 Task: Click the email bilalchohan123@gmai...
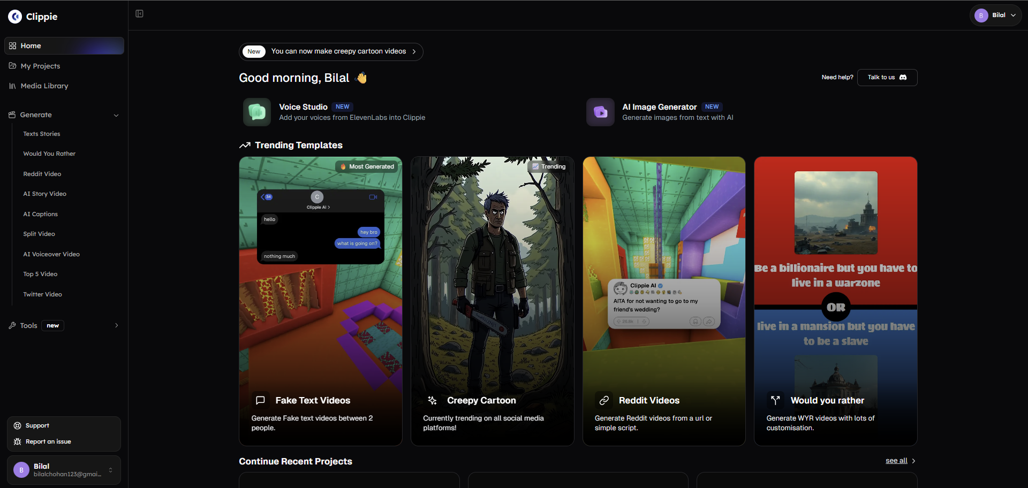(67, 474)
